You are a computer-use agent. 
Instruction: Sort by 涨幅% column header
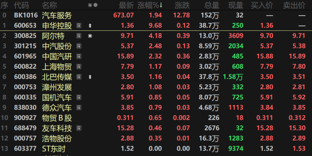pyautogui.click(x=150, y=5)
